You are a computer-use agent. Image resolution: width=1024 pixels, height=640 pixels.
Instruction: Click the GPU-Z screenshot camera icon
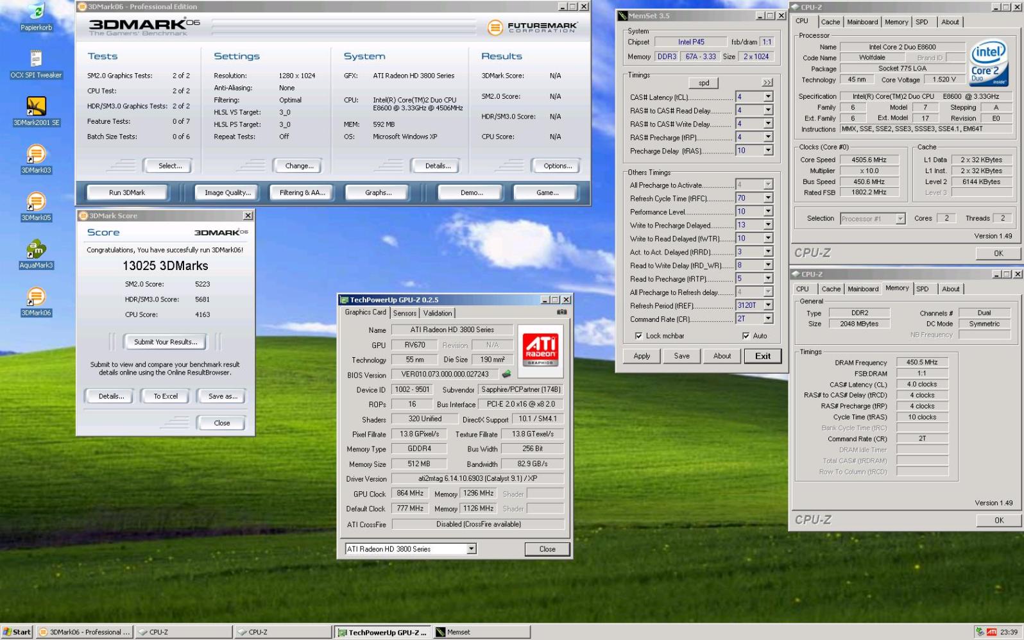point(561,312)
